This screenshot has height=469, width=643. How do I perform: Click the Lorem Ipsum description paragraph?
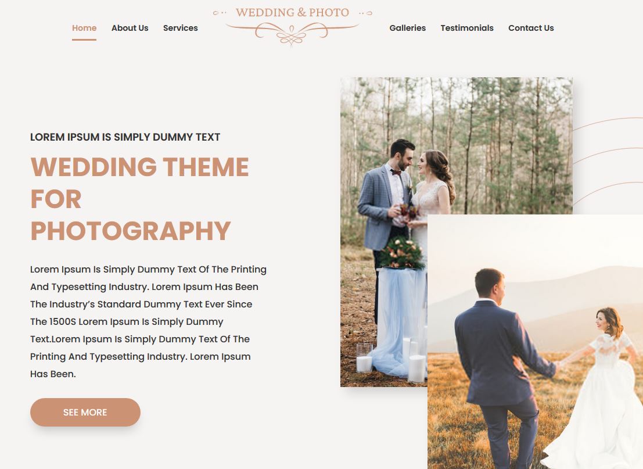148,322
